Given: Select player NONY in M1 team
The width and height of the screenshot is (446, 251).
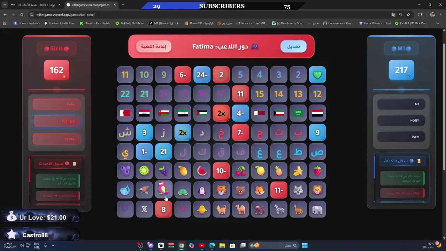Looking at the screenshot, I should [x=401, y=120].
